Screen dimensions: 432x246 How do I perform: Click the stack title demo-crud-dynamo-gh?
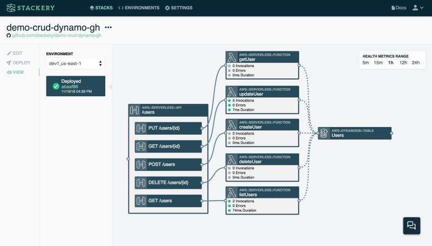pos(53,27)
